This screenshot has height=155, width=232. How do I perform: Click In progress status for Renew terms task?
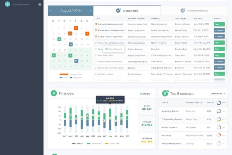[219, 30]
